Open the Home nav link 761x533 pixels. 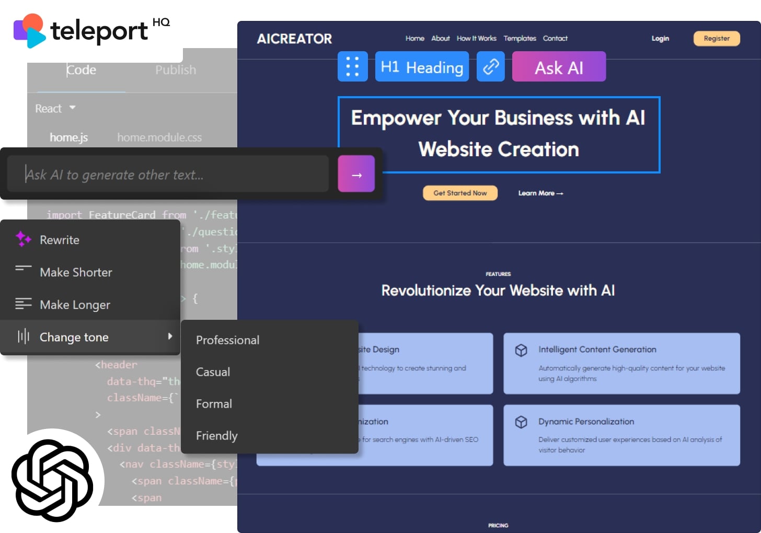pos(415,38)
